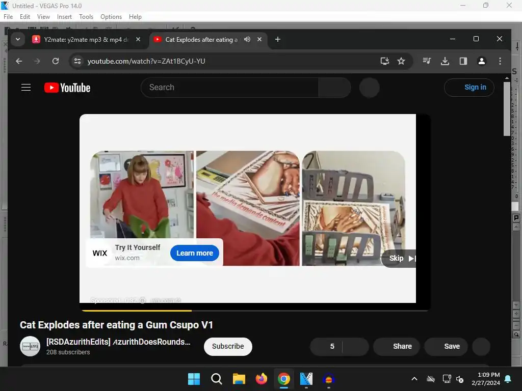
Task: Save the video to playlist
Action: point(446,346)
